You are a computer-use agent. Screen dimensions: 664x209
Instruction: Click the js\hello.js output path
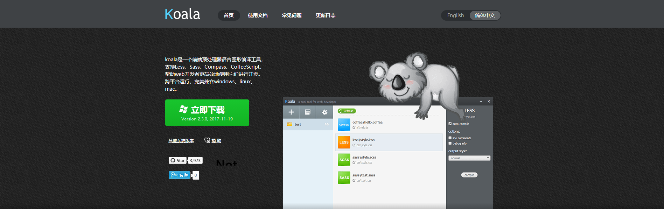coord(362,128)
